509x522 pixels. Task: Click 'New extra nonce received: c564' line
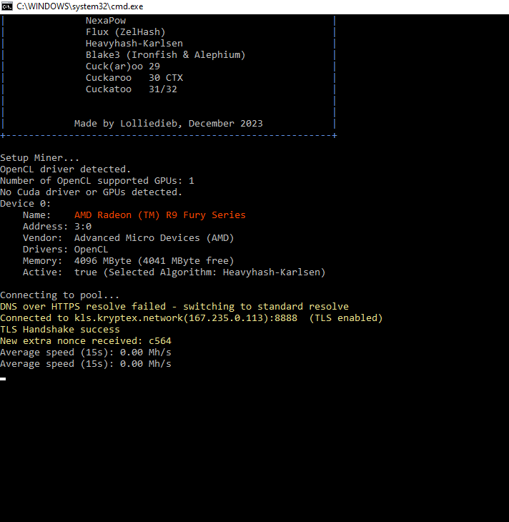click(x=86, y=341)
